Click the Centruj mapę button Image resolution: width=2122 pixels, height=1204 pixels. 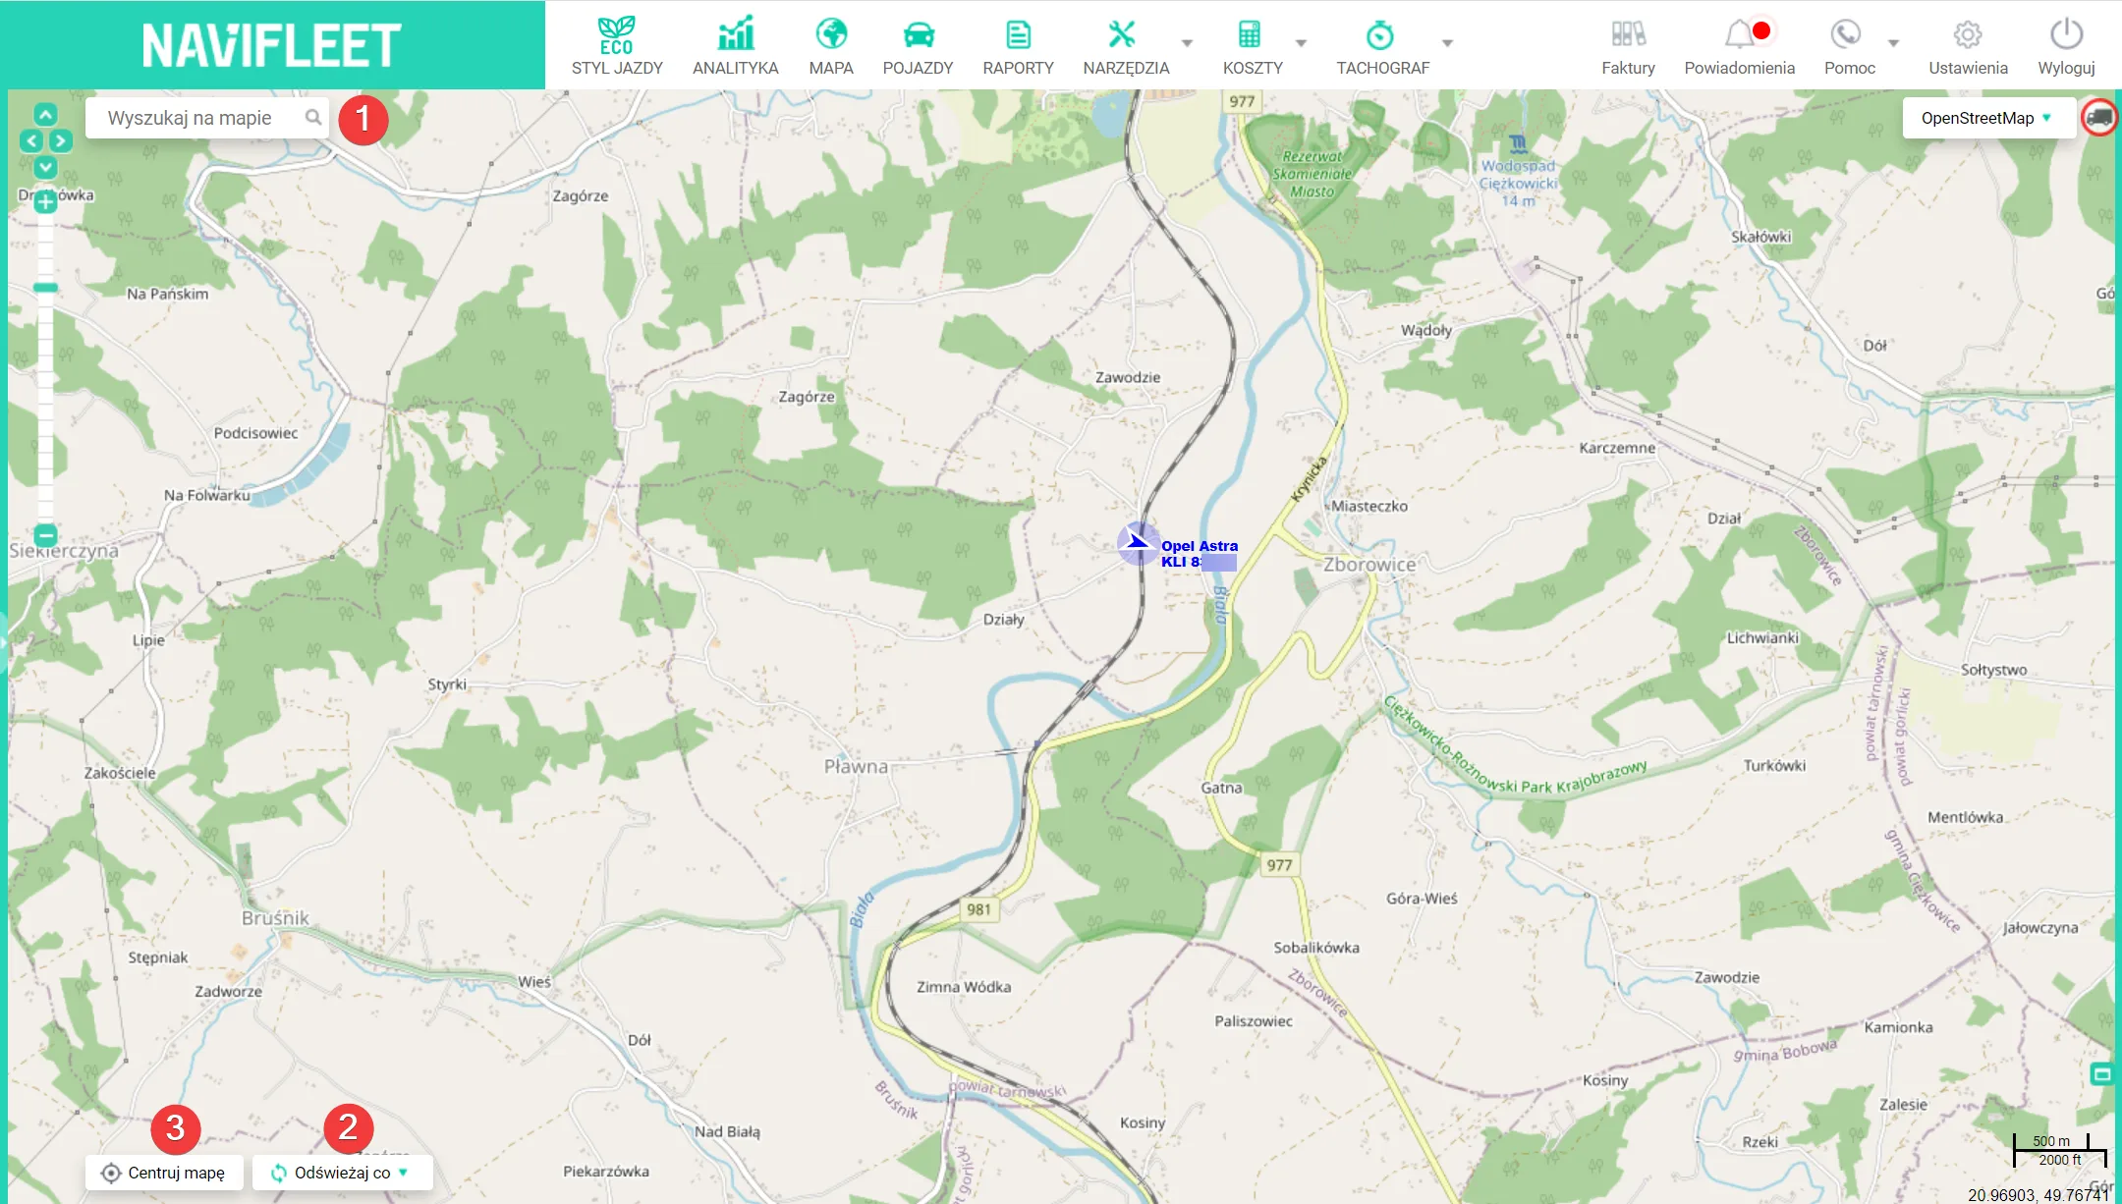click(x=164, y=1173)
